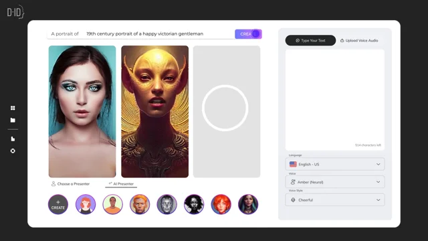Select the Type Your Text tab

[x=310, y=40]
